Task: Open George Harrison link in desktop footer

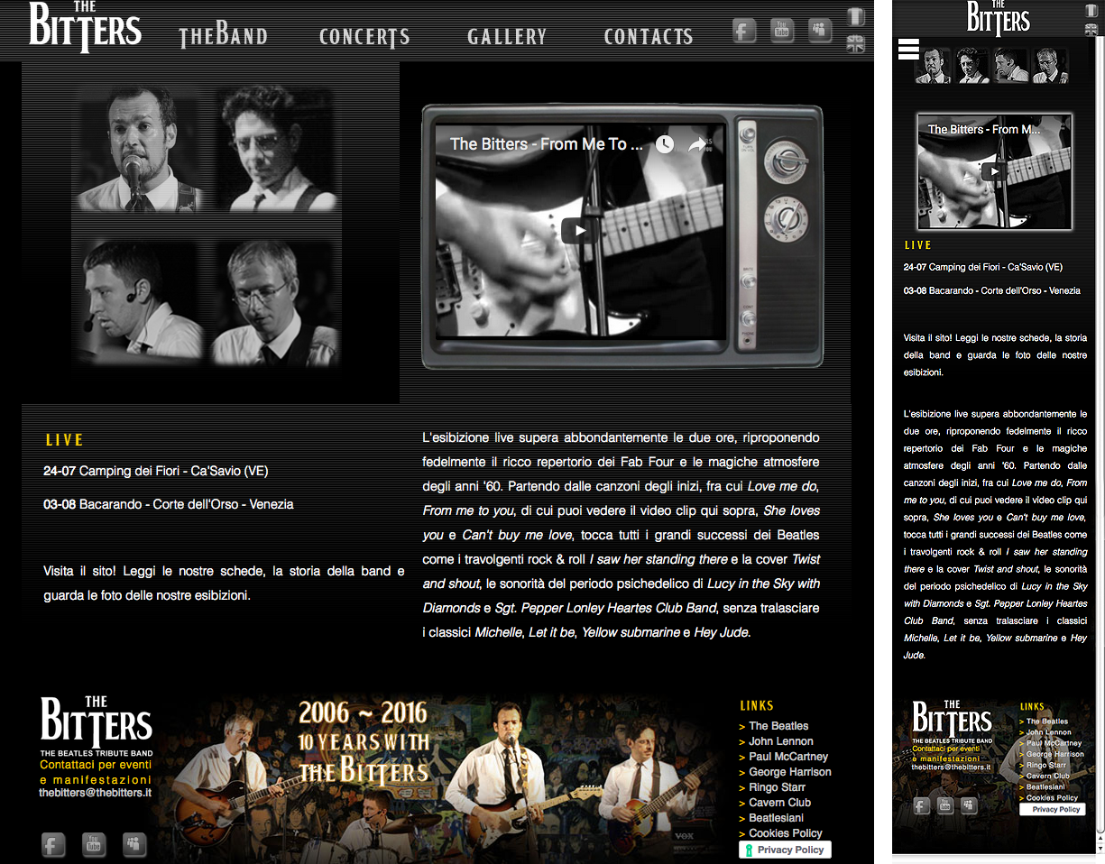Action: pyautogui.click(x=790, y=772)
